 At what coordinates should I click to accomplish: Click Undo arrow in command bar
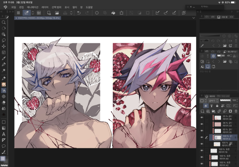(x=79, y=13)
